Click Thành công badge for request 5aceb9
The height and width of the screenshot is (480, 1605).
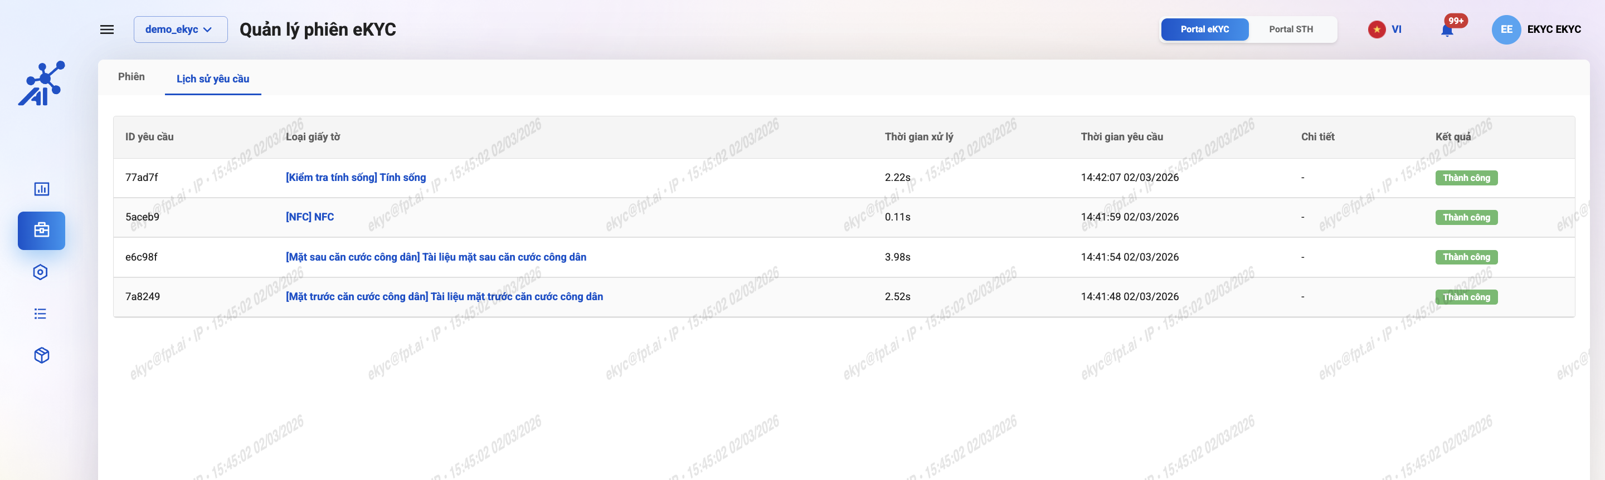pyautogui.click(x=1466, y=218)
